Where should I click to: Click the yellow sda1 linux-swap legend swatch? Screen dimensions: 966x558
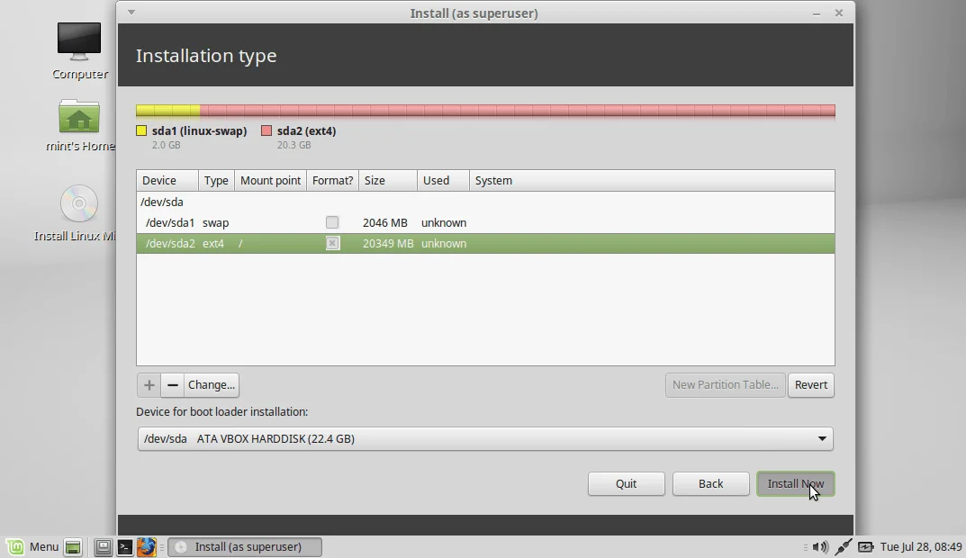pyautogui.click(x=141, y=130)
